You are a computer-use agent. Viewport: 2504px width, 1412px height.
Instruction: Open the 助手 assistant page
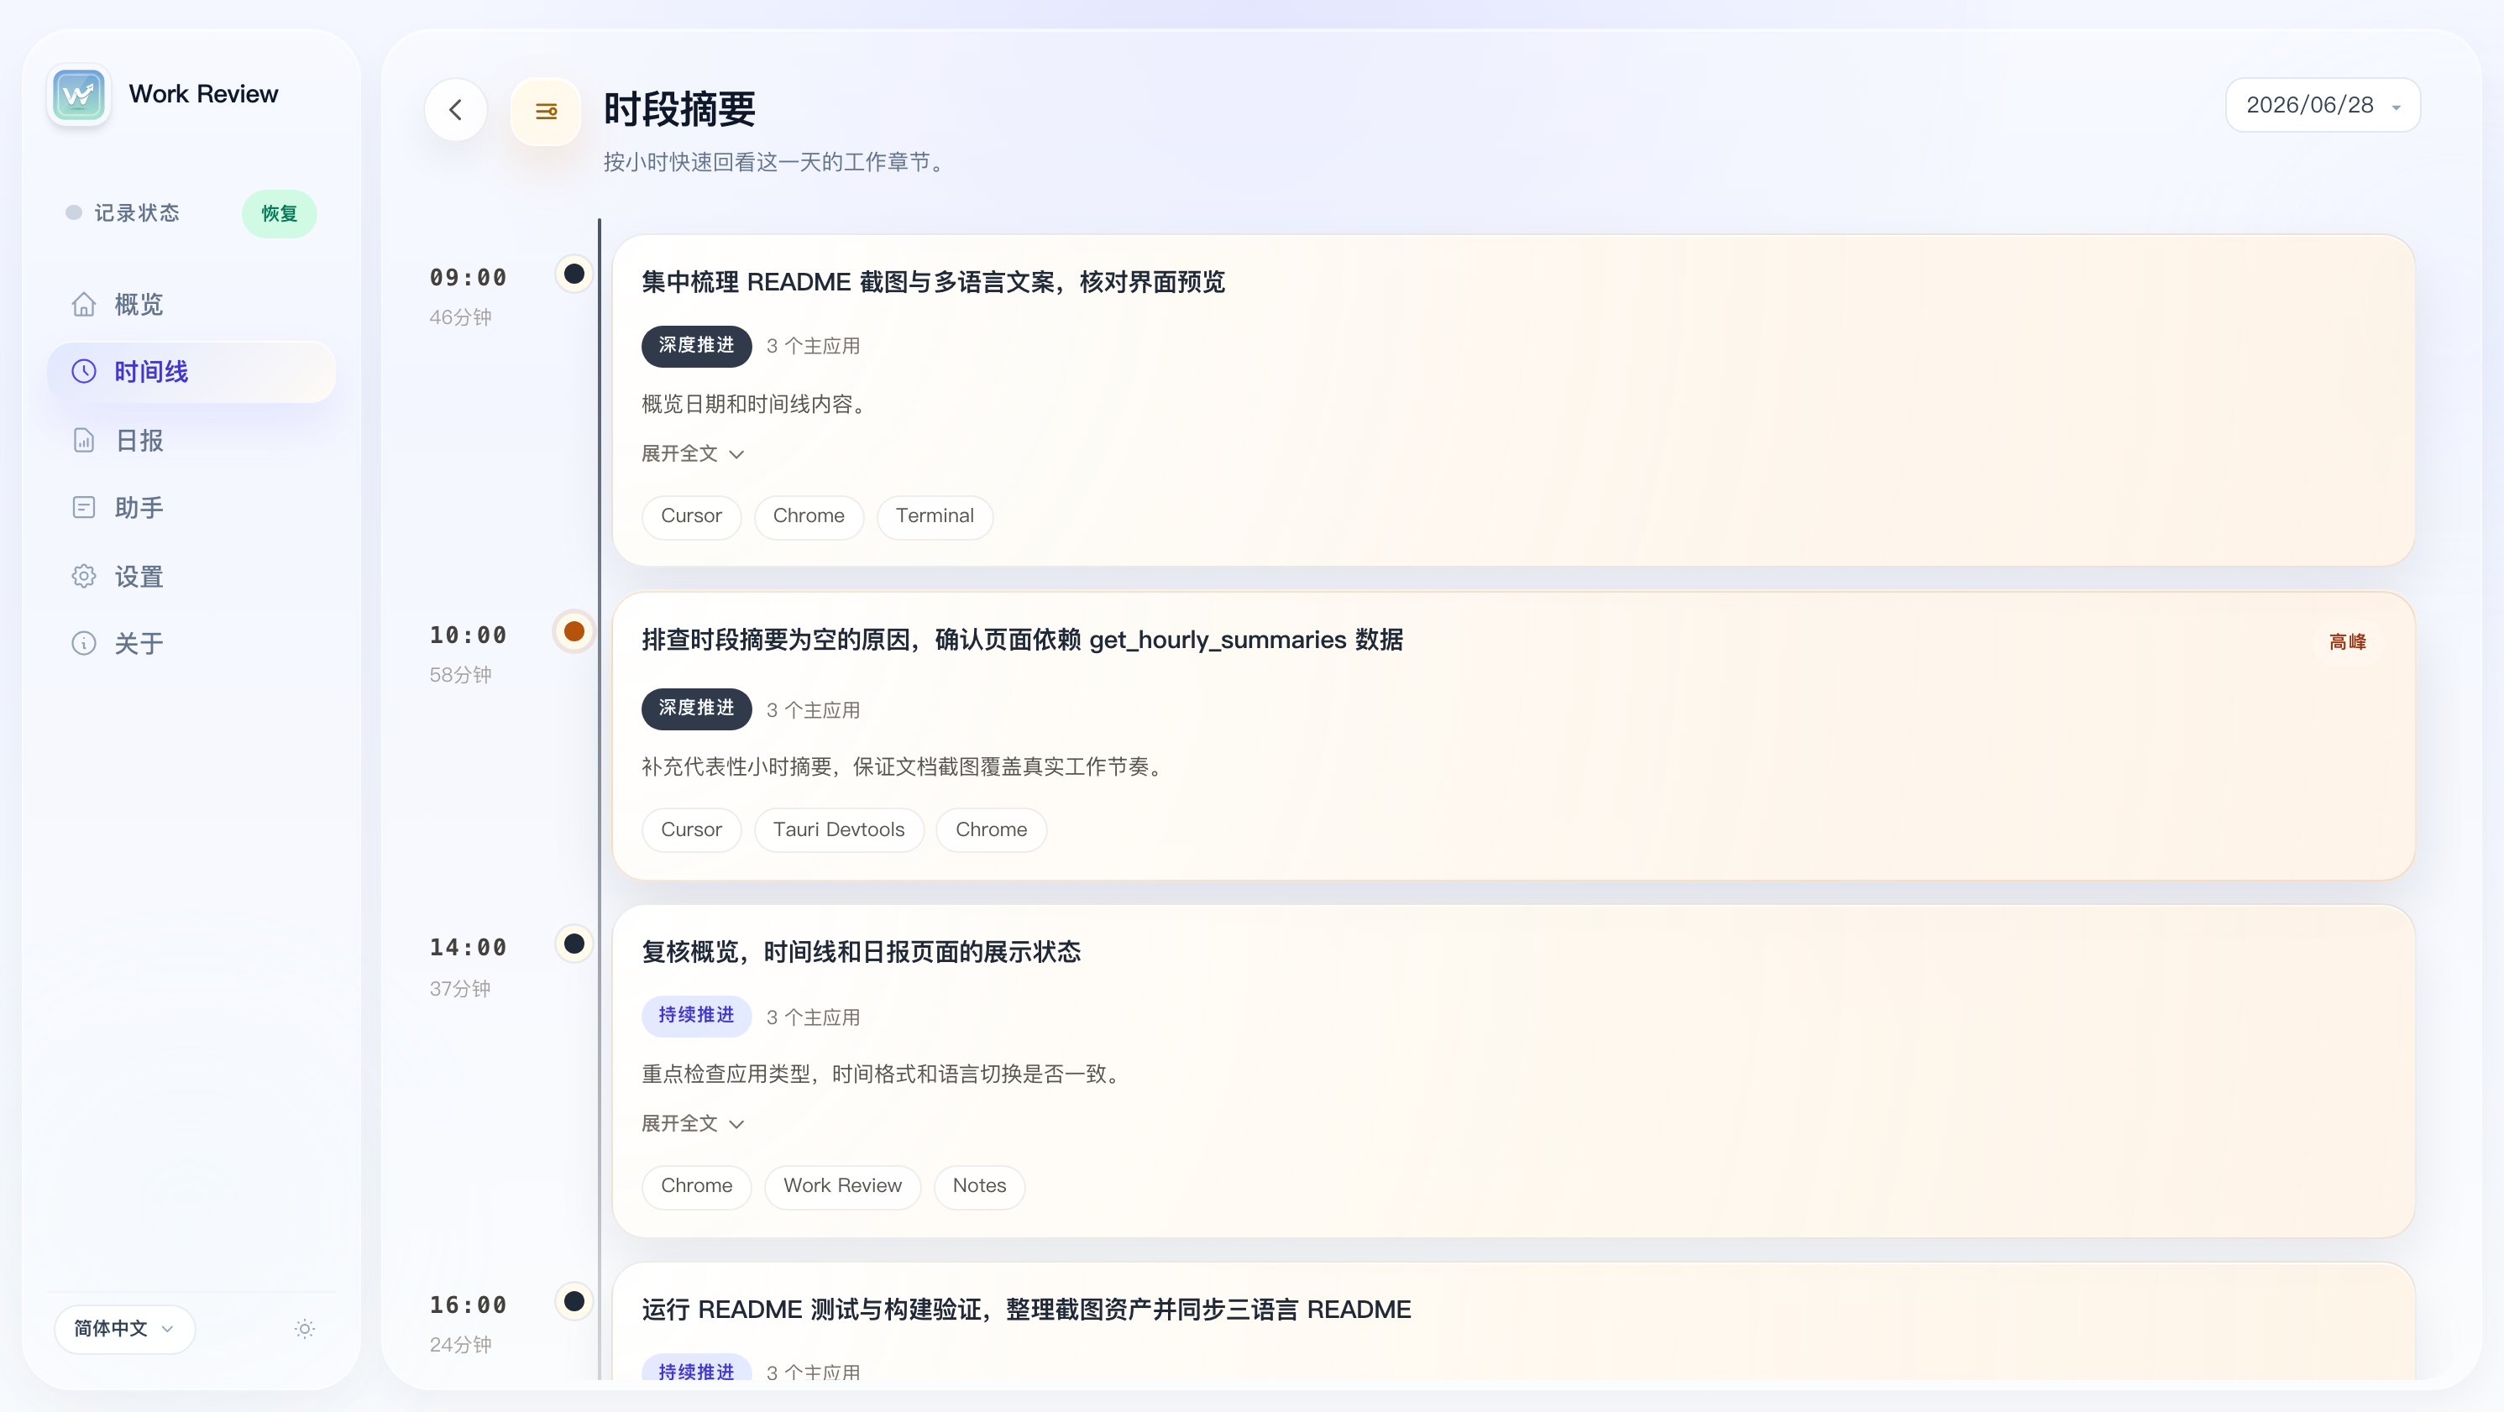191,507
